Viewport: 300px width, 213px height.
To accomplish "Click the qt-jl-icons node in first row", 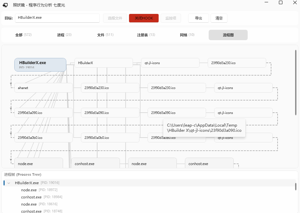I will point(170,63).
